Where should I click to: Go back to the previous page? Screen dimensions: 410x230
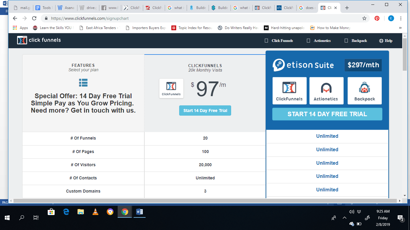[15, 18]
